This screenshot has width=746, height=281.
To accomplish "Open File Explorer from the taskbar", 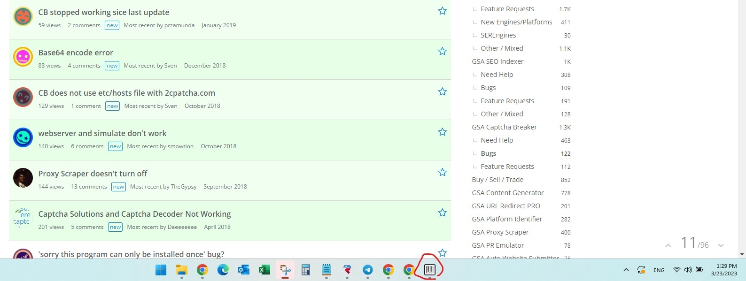I will point(181,270).
